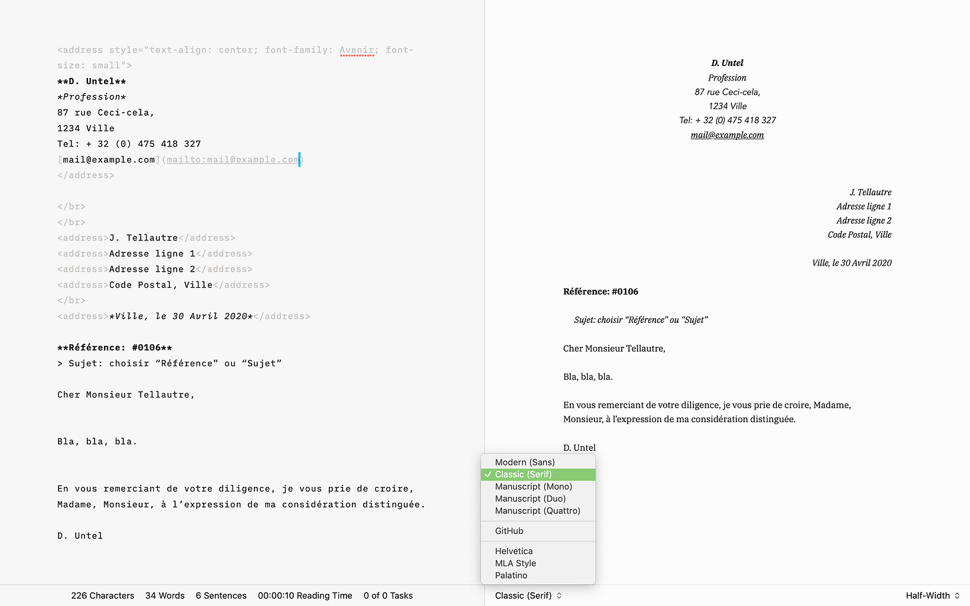This screenshot has height=606, width=970.
Task: Select the Modern (Sans) template
Action: [x=524, y=461]
